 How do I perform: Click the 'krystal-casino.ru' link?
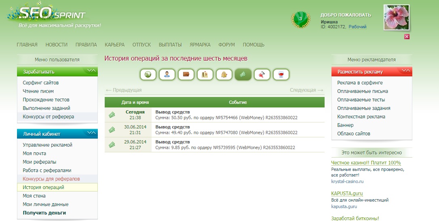(x=347, y=181)
